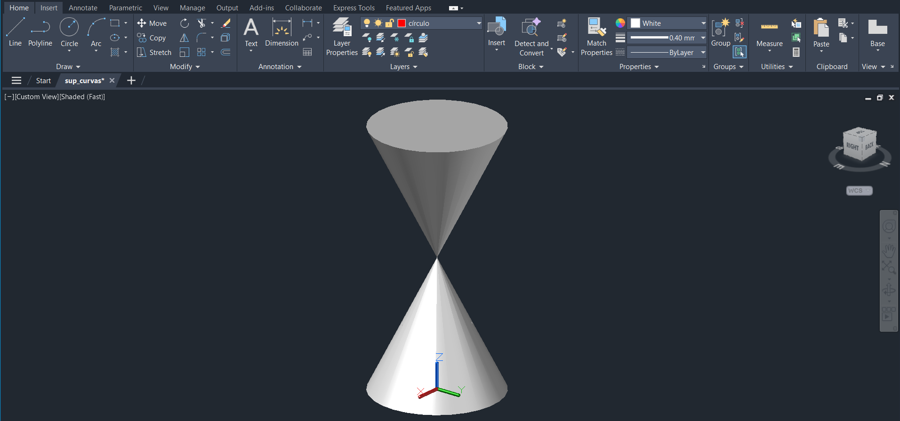Screen dimensions: 900x421
Task: Click the Dimension button
Action: (x=281, y=33)
